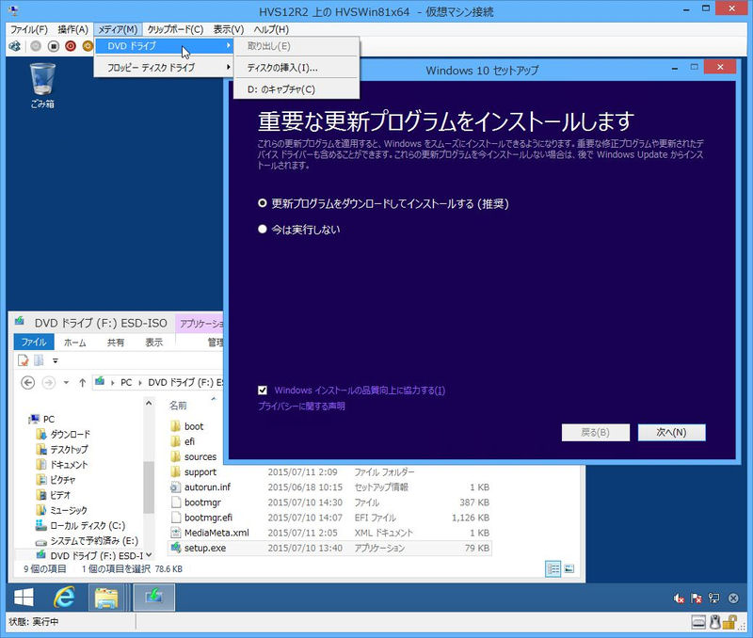Open the Explorer ファイル tab
The image size is (753, 638).
(x=34, y=342)
